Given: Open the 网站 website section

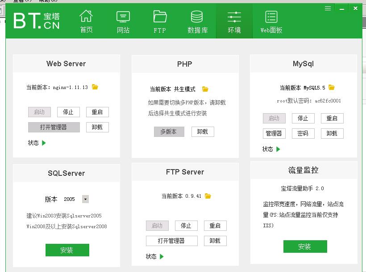Looking at the screenshot, I should 123,22.
